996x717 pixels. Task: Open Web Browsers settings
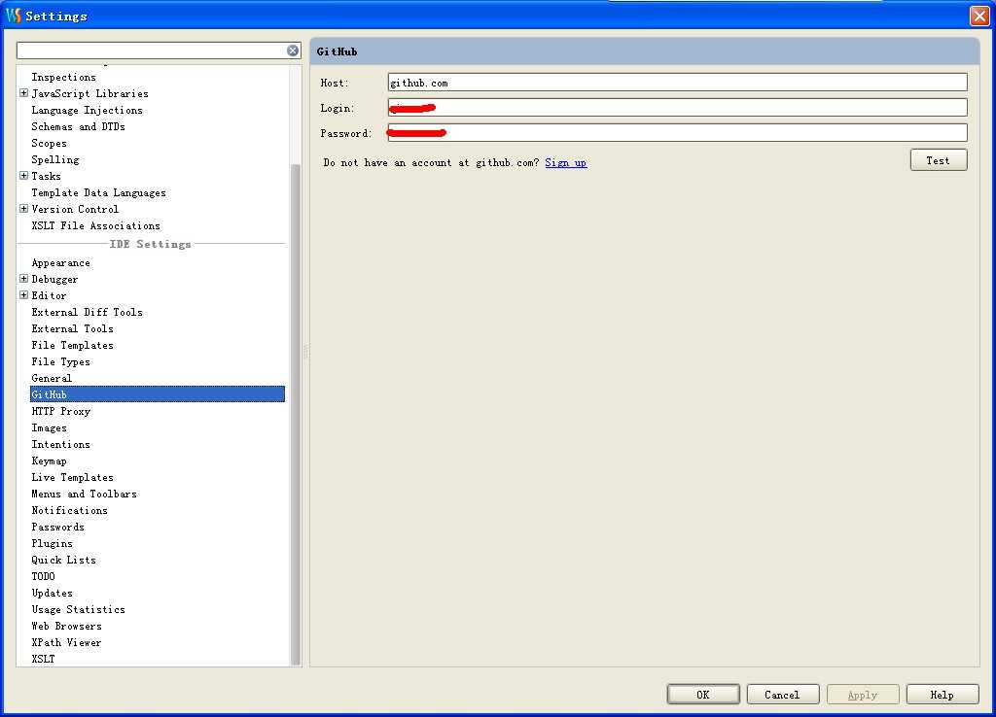coord(67,626)
